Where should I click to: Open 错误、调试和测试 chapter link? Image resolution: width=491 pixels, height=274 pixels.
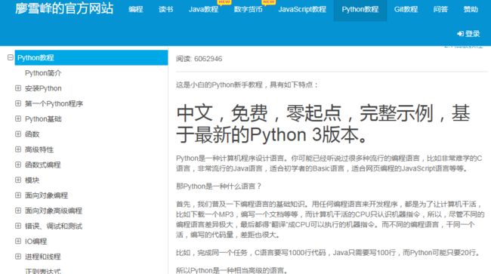pyautogui.click(x=54, y=226)
